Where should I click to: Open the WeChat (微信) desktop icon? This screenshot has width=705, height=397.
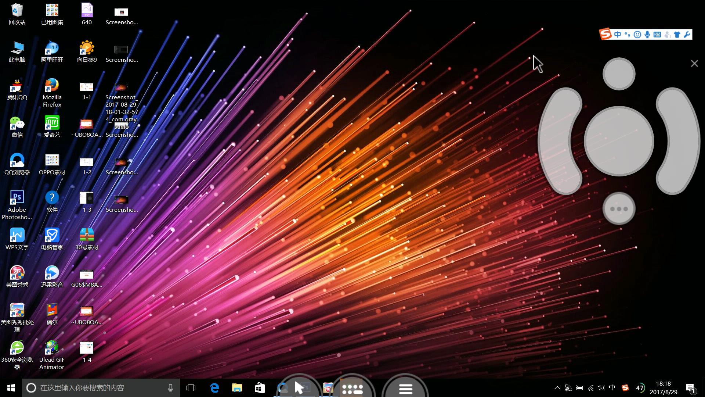tap(17, 124)
